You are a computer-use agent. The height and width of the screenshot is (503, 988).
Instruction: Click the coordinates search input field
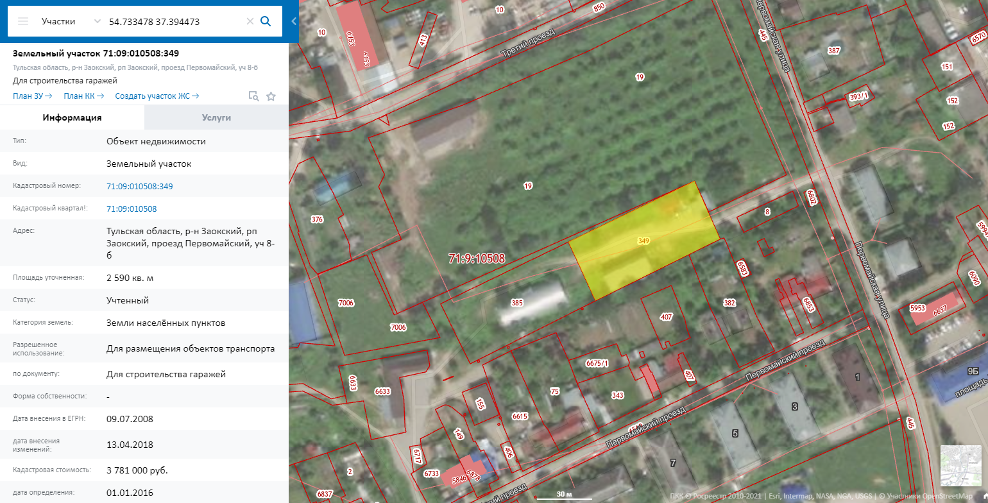pyautogui.click(x=173, y=21)
